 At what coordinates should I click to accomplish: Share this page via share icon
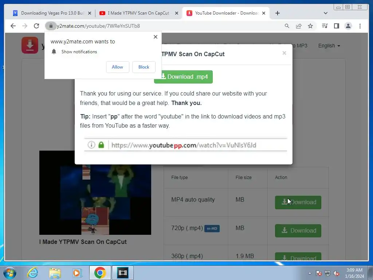pos(299,26)
